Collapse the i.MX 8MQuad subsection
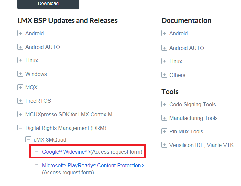241x186 pixels. point(28,140)
